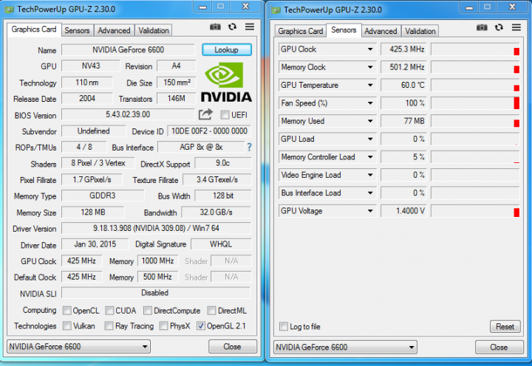The width and height of the screenshot is (532, 366).
Task: Toggle the Ray Tracing checkbox
Action: click(x=109, y=325)
